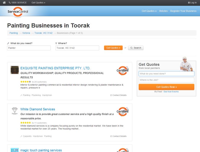Open Contact Details for White Diamond Services
This screenshot has width=200, height=152.
[118, 136]
